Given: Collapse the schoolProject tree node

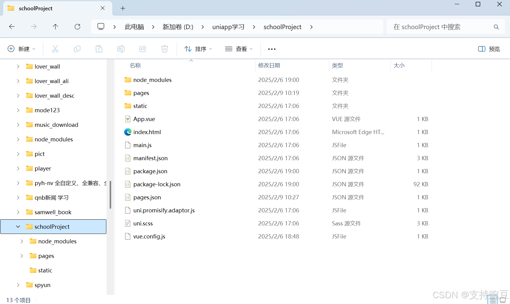Looking at the screenshot, I should [18, 226].
